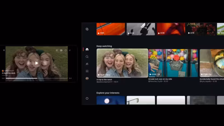Open the orange 128K views thumbnail

pyautogui.click(x=111, y=29)
